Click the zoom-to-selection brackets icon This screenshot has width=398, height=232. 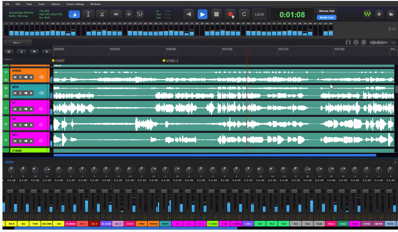348,42
